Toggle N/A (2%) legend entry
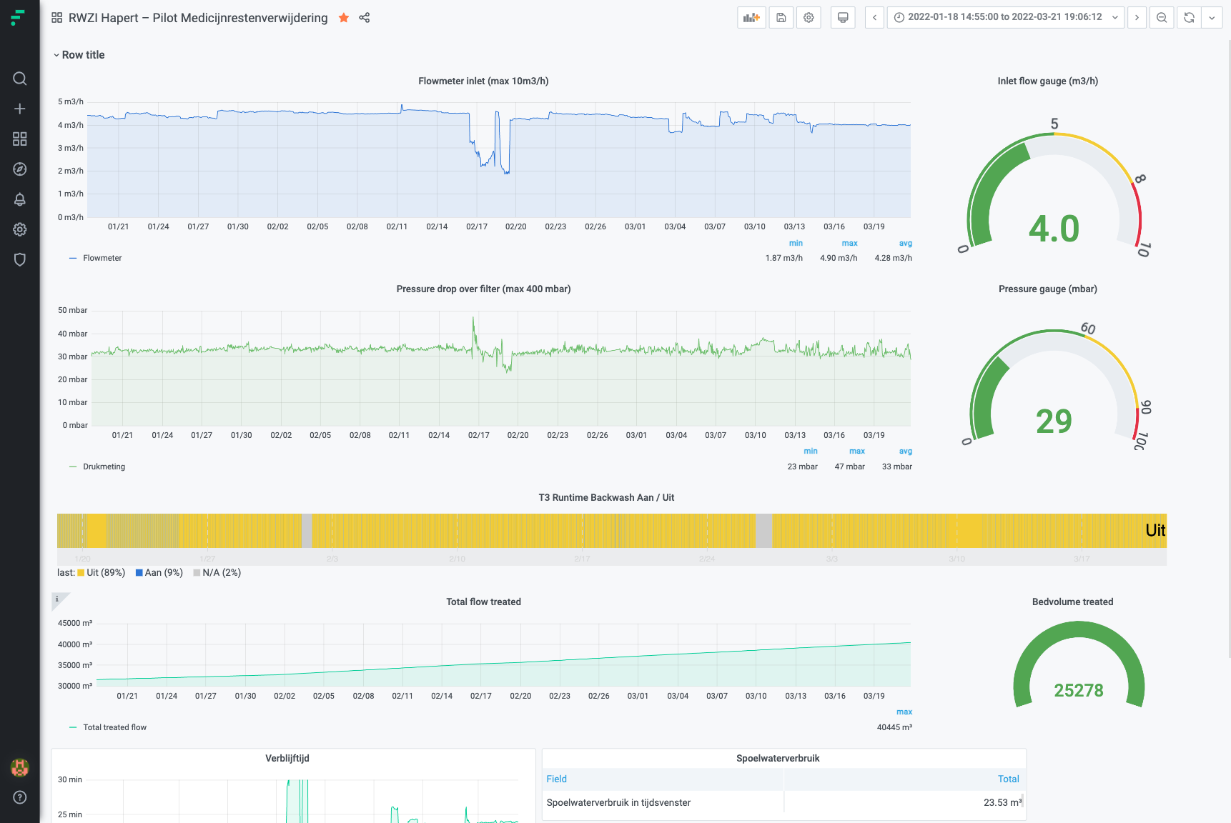 [217, 573]
